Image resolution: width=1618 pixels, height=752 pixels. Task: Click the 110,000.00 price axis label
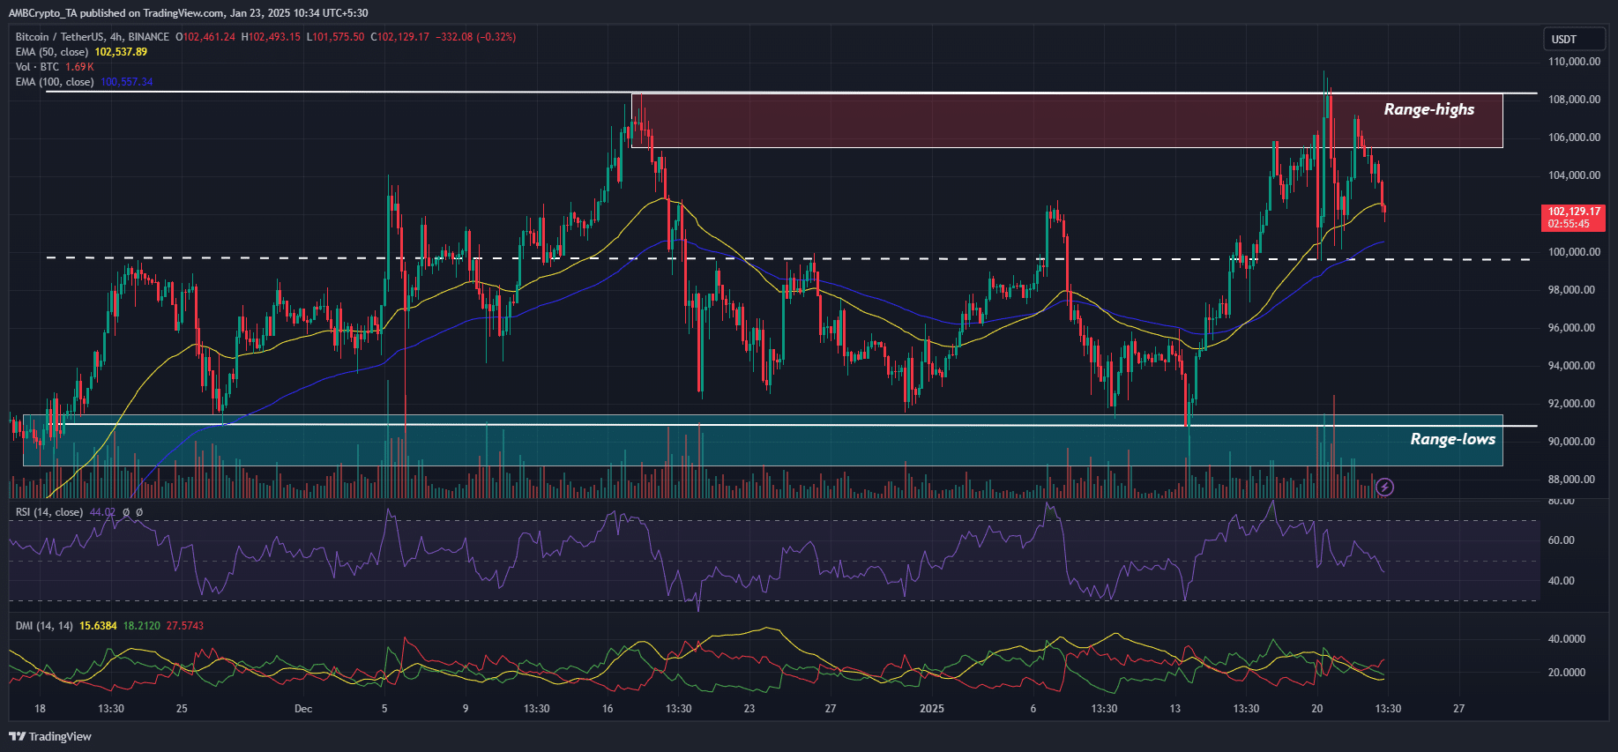(x=1574, y=62)
